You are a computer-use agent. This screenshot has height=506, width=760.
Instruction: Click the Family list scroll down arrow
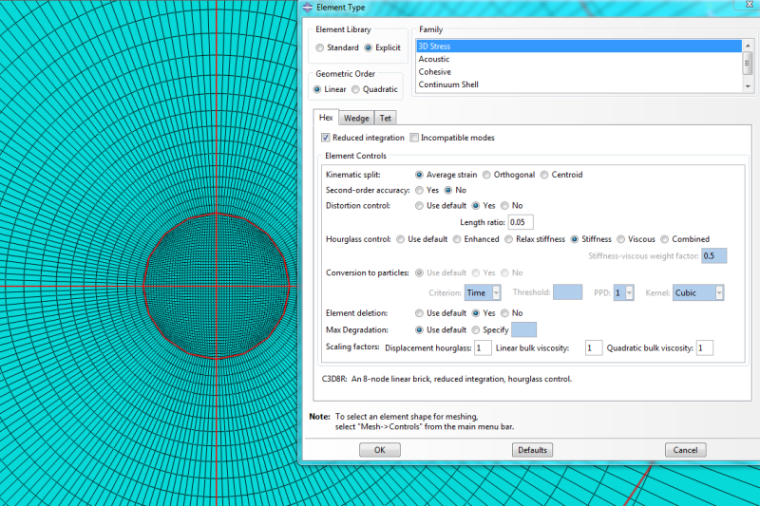point(748,86)
